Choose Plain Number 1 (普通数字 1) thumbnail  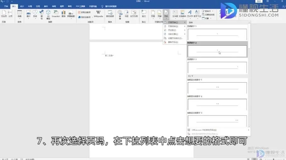[x=217, y=35]
